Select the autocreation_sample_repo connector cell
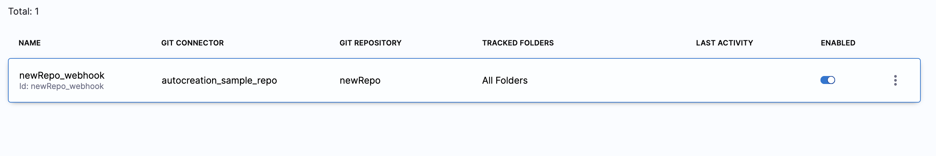The height and width of the screenshot is (156, 936). pos(219,80)
